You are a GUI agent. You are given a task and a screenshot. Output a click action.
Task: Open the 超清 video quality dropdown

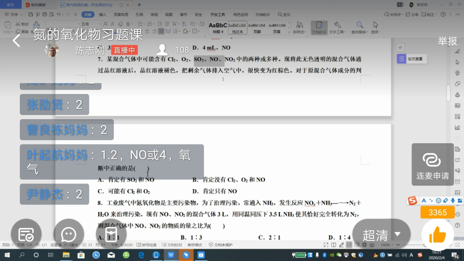point(381,235)
